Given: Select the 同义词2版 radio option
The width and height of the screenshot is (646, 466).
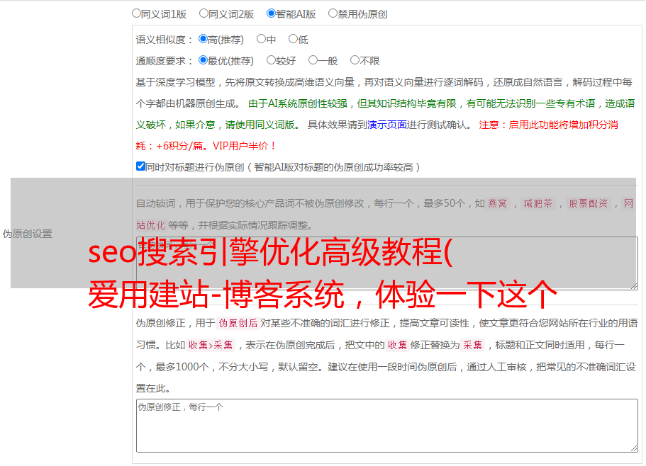Looking at the screenshot, I should coord(204,13).
